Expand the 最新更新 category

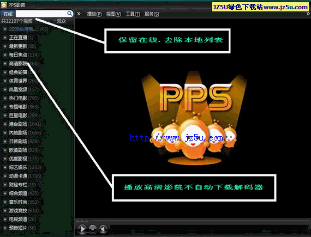click(x=5, y=46)
